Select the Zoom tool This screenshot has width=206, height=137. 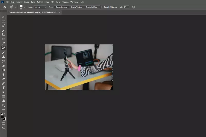3,105
